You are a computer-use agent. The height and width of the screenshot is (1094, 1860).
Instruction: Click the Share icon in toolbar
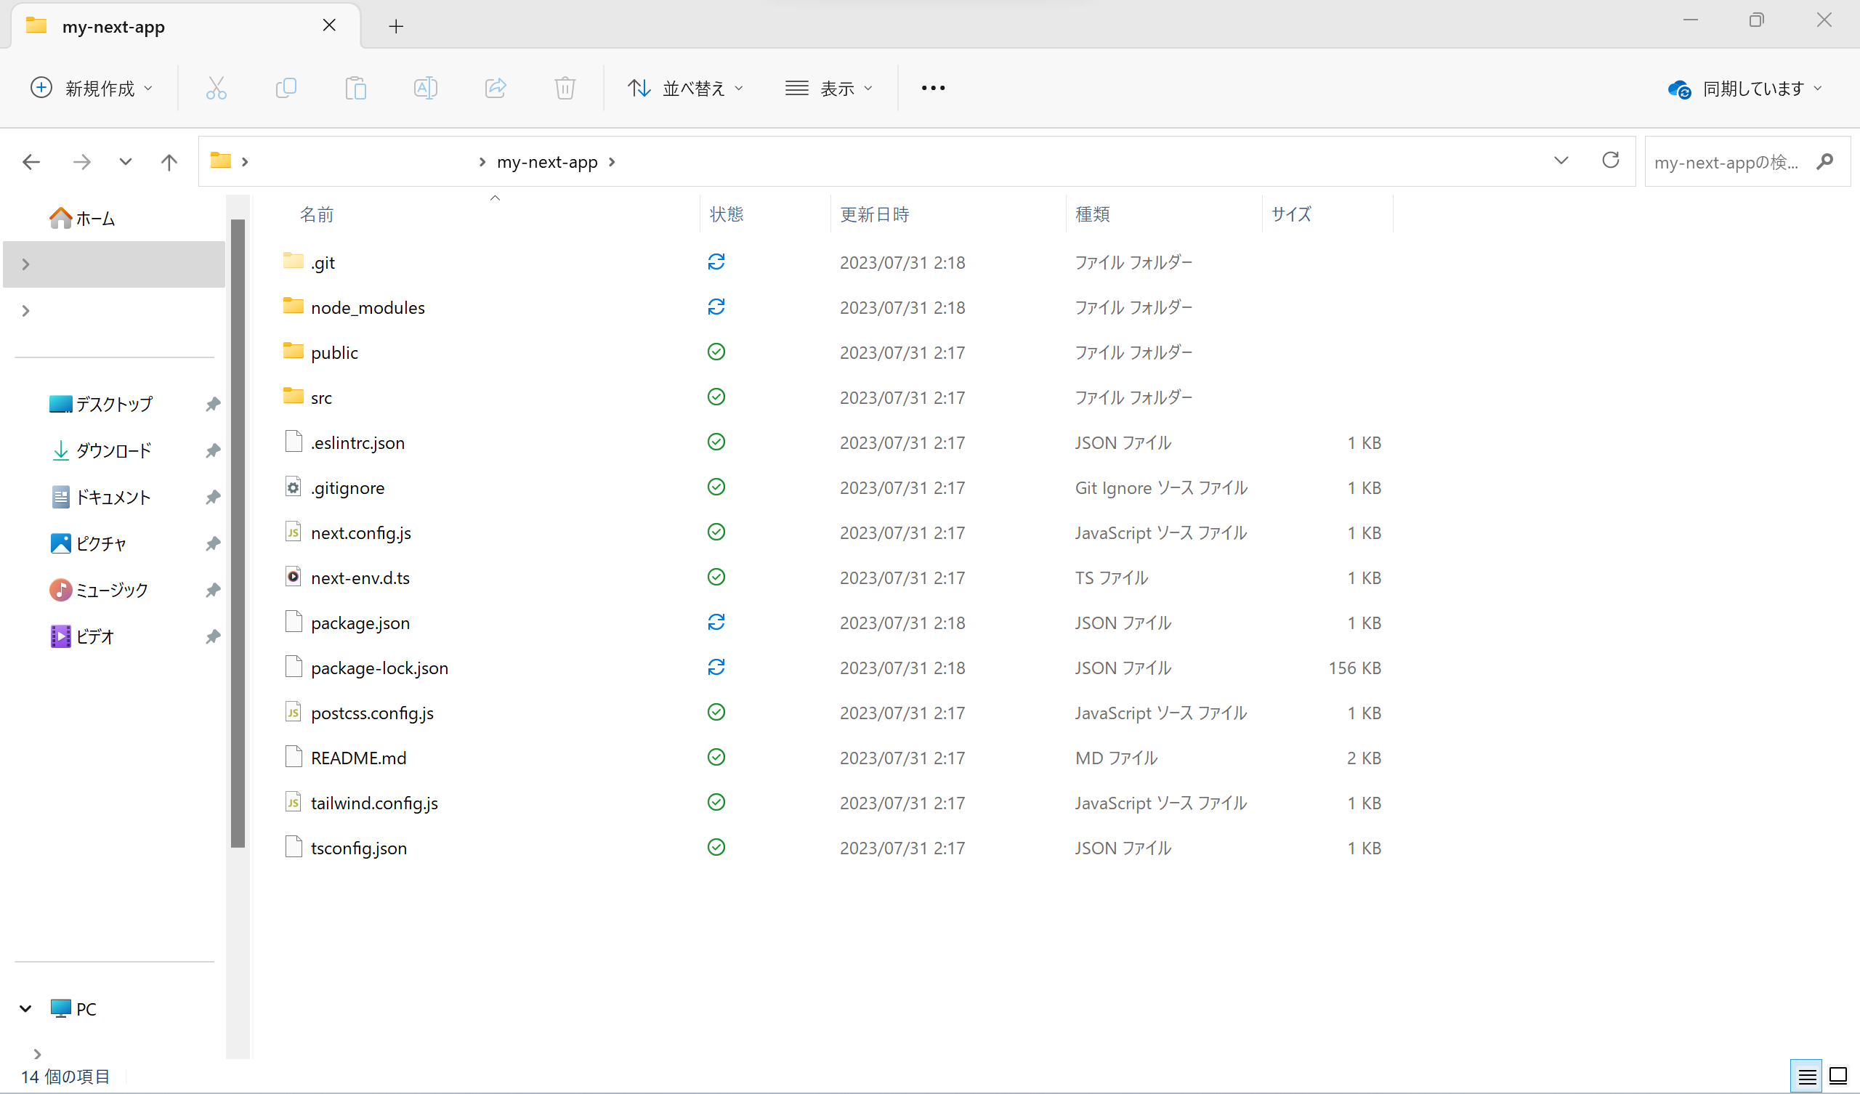(x=496, y=88)
